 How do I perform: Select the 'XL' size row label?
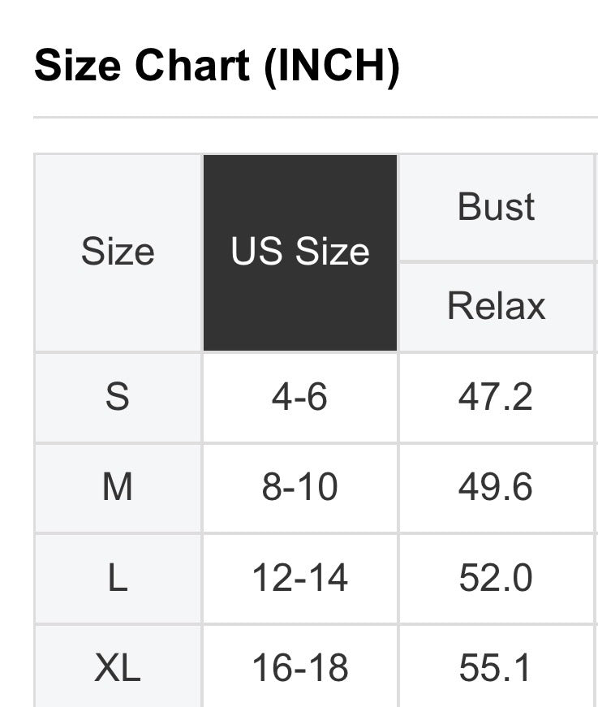[118, 668]
